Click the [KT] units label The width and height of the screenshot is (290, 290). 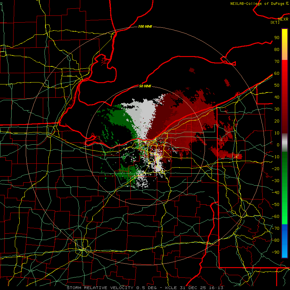(x=275, y=22)
